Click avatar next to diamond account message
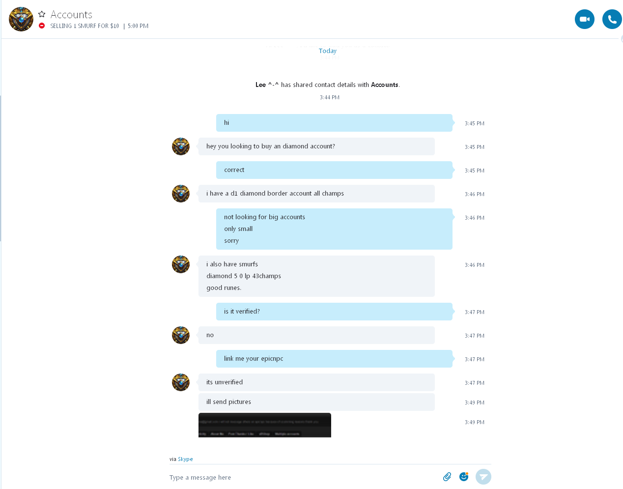 point(181,146)
